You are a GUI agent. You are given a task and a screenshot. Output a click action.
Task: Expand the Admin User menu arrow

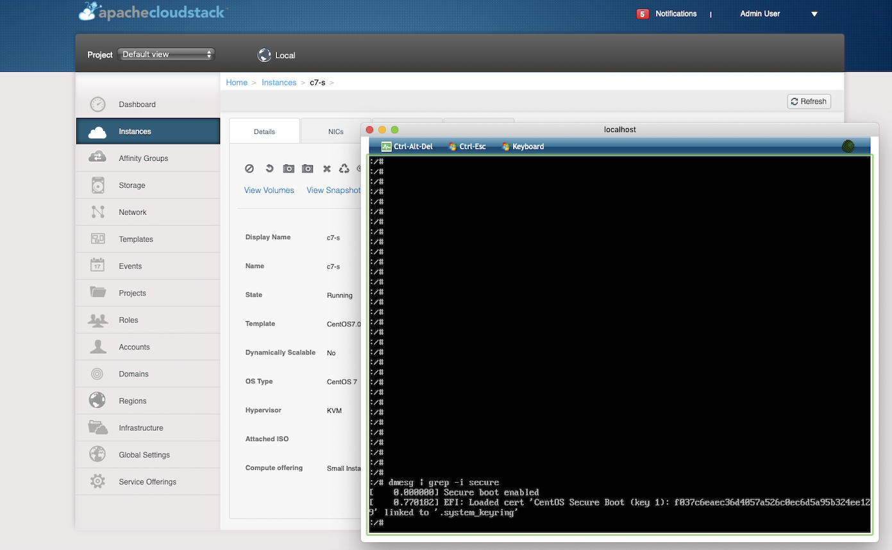[814, 14]
